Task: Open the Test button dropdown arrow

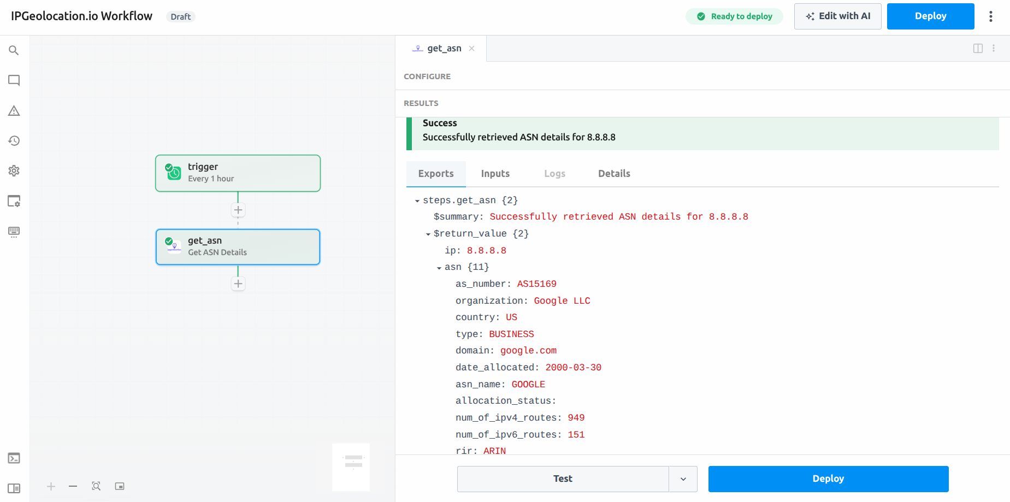Action: [683, 479]
